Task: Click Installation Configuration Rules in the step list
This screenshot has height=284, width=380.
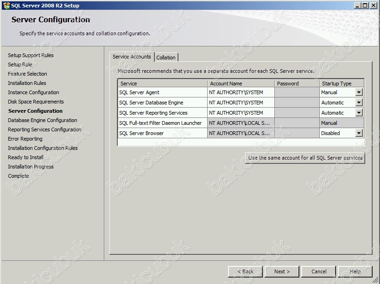Action: 43,148
